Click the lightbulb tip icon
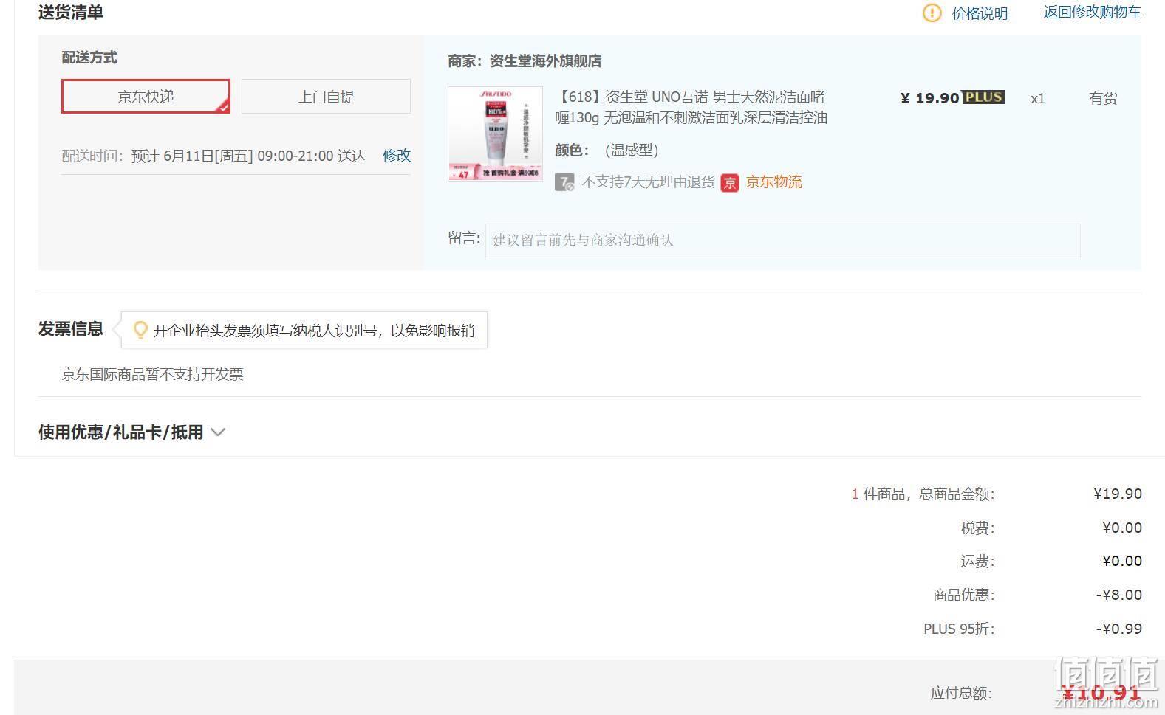Image resolution: width=1165 pixels, height=715 pixels. 140,331
